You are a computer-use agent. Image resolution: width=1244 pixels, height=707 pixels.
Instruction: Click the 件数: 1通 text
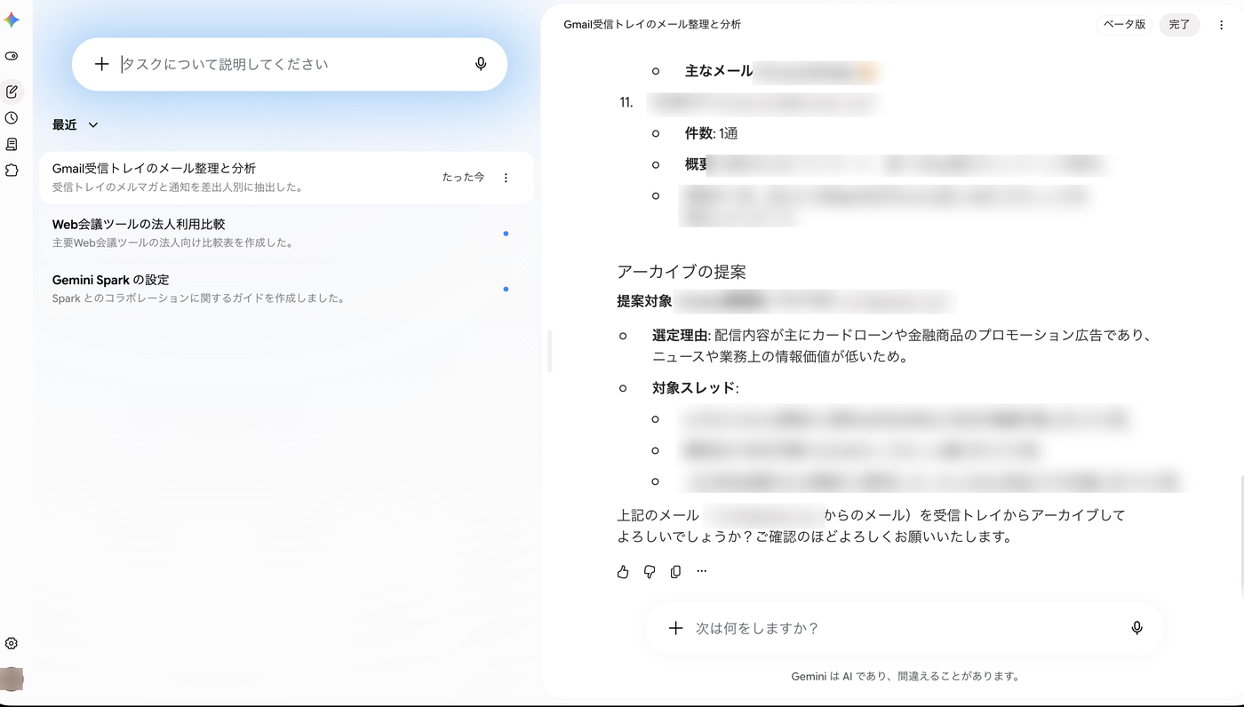click(x=711, y=133)
